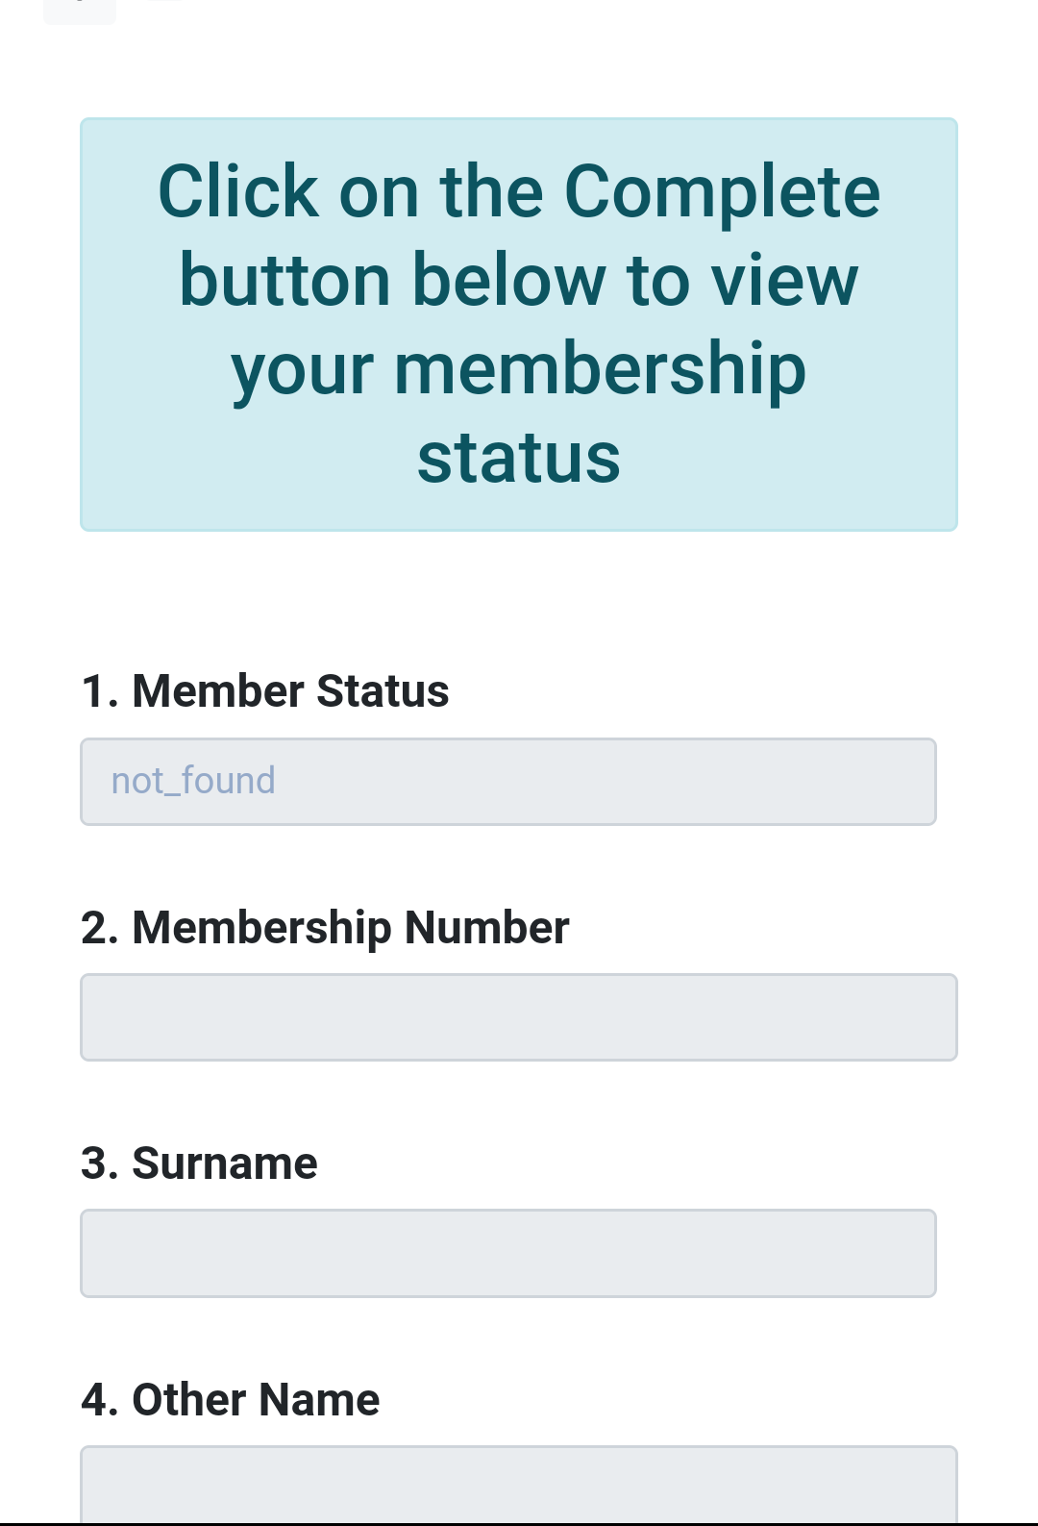The image size is (1038, 1526).
Task: Click the '2. Membership Number' label
Action: point(325,928)
